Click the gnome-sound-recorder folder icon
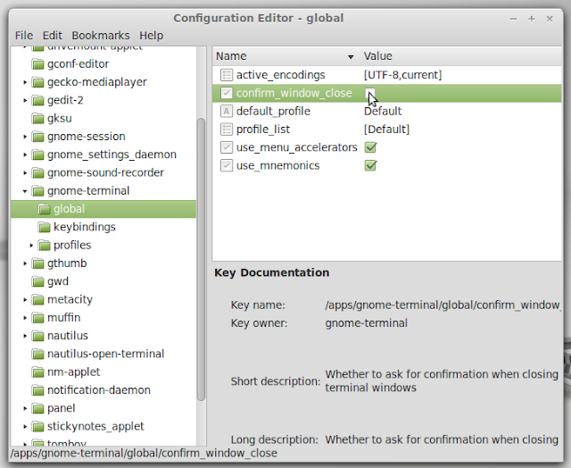The height and width of the screenshot is (468, 571). [37, 172]
